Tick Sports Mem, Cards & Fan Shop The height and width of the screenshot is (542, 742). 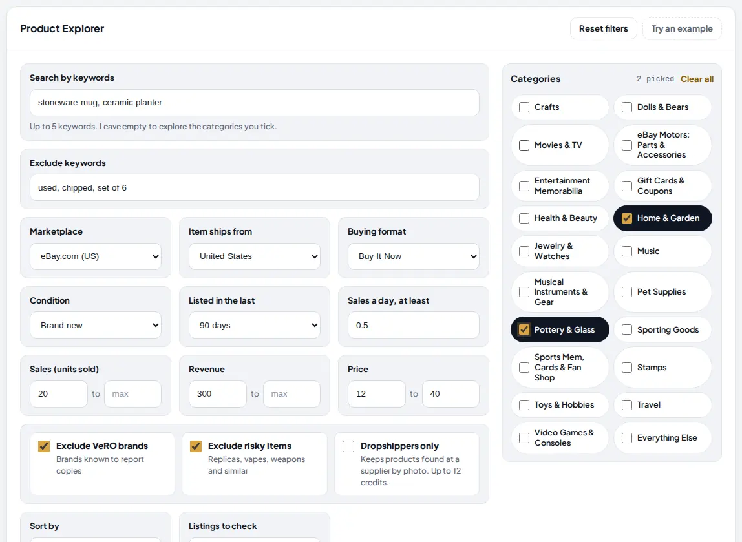coord(524,368)
